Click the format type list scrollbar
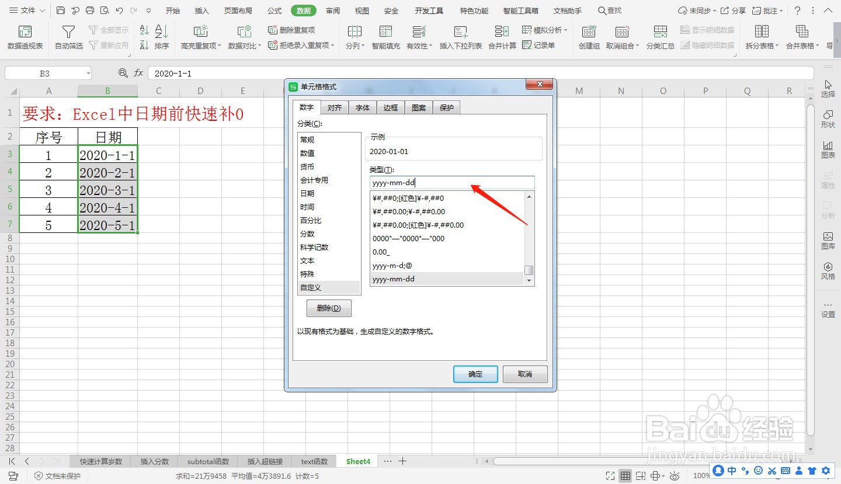This screenshot has width=841, height=484. click(x=529, y=270)
